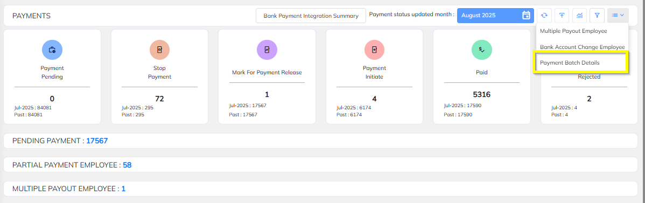645x203 pixels.
Task: Click the upload arrow icon button
Action: point(562,16)
